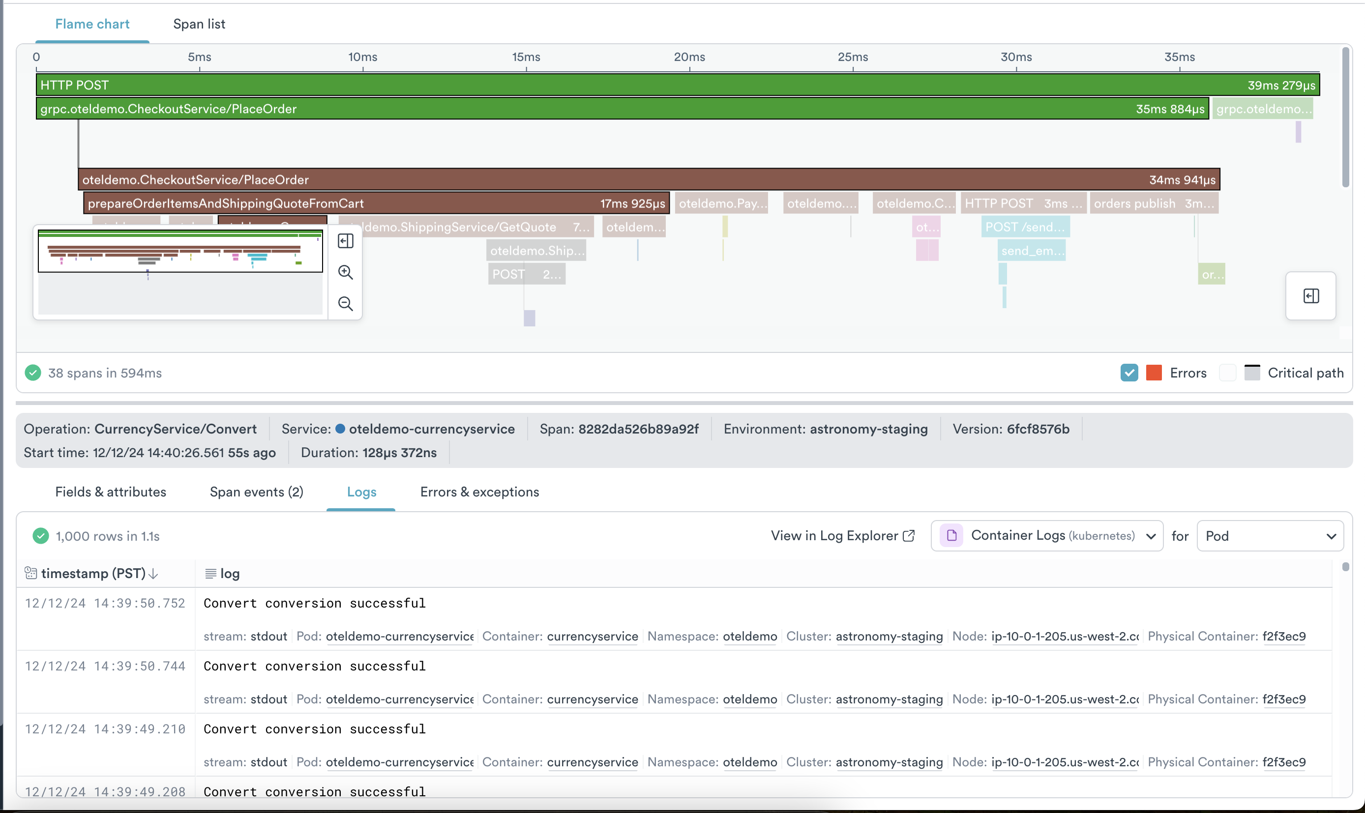Select faded grpc.oteldemo... span at right
Image resolution: width=1365 pixels, height=813 pixels.
[x=1263, y=109]
